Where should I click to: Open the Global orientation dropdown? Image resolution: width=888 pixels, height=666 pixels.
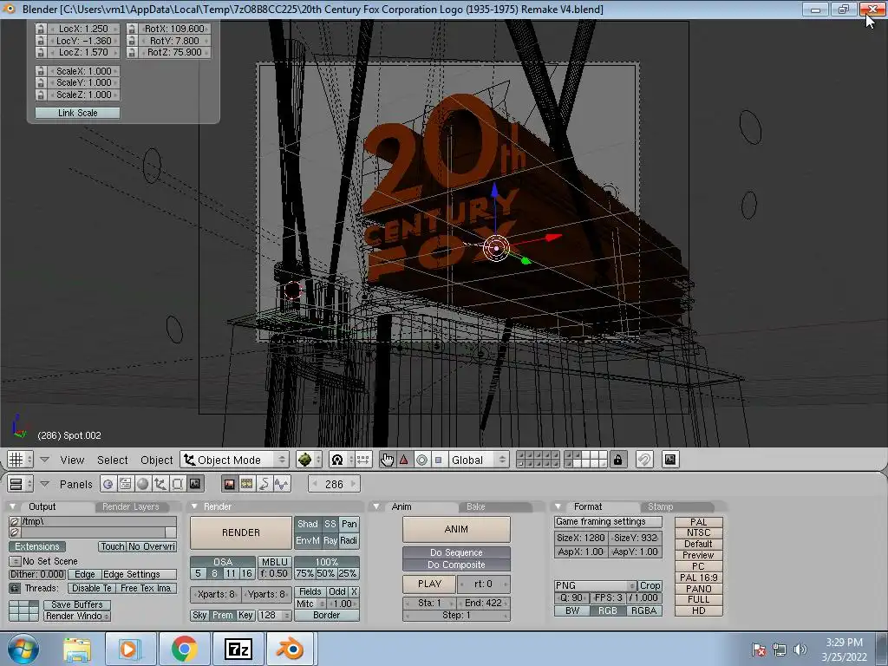point(479,460)
